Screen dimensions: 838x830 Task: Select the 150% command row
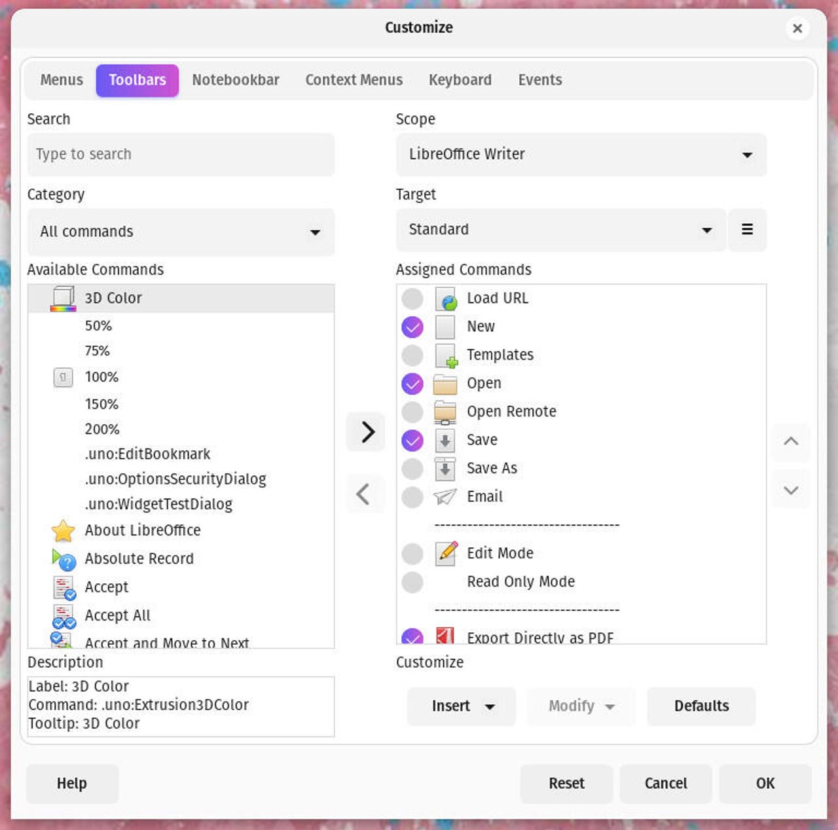(181, 404)
